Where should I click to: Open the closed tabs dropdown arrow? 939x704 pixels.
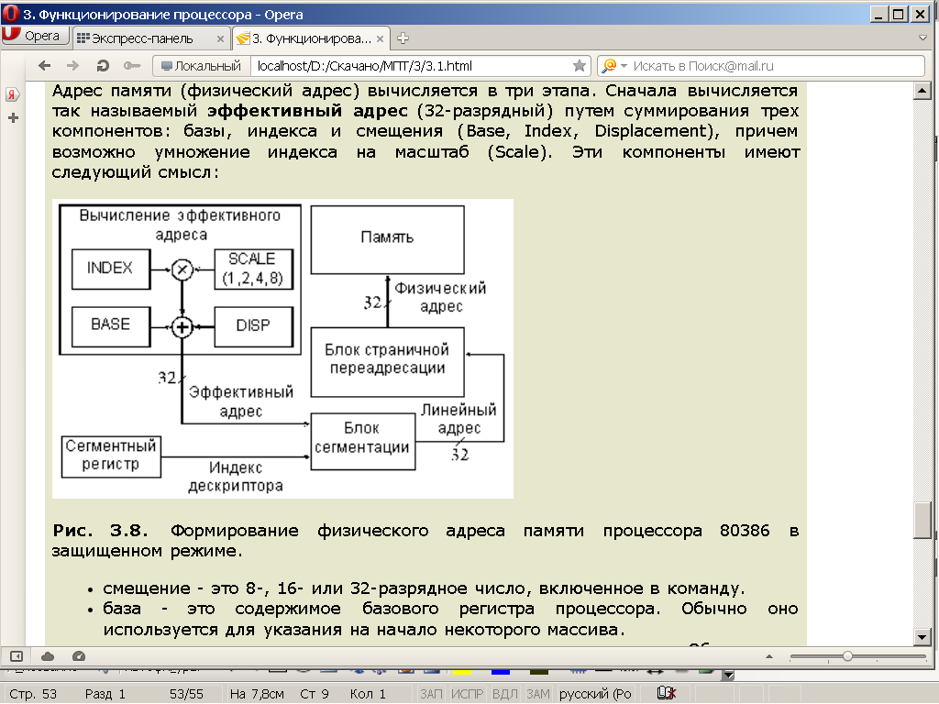tap(922, 38)
